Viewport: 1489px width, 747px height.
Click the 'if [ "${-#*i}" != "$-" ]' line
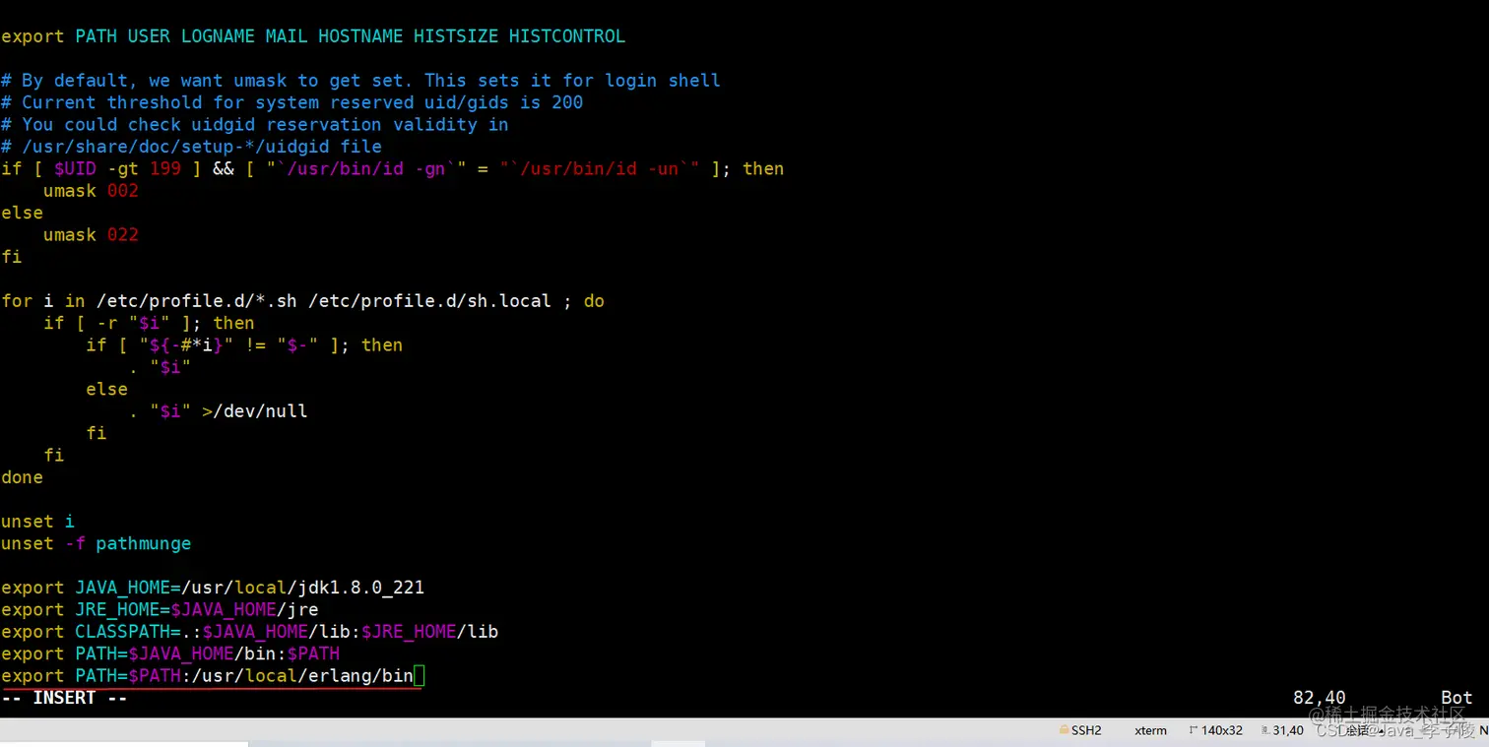244,344
